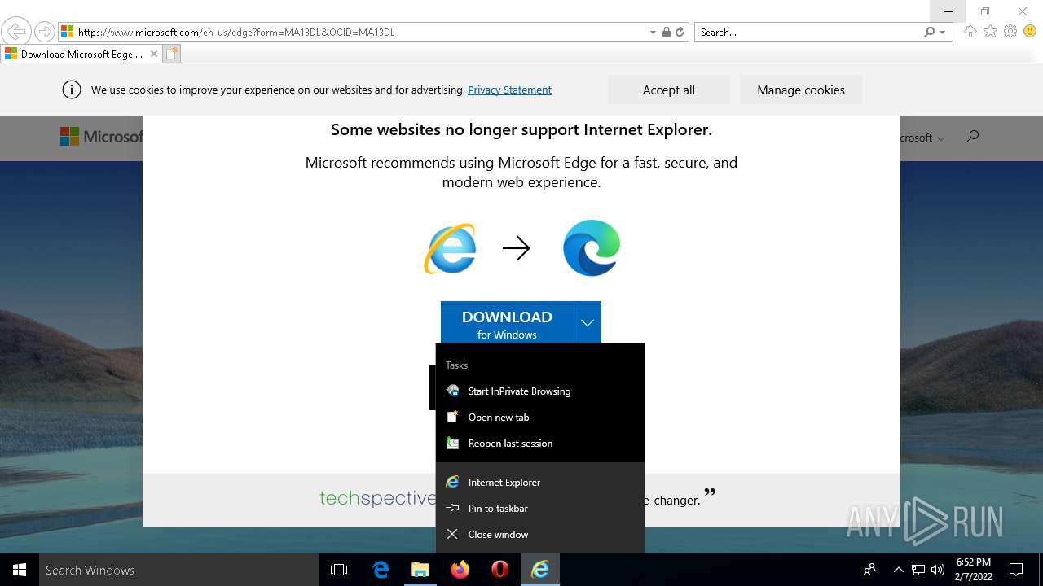Open the address bar autocomplete dropdown arrow

tap(653, 33)
